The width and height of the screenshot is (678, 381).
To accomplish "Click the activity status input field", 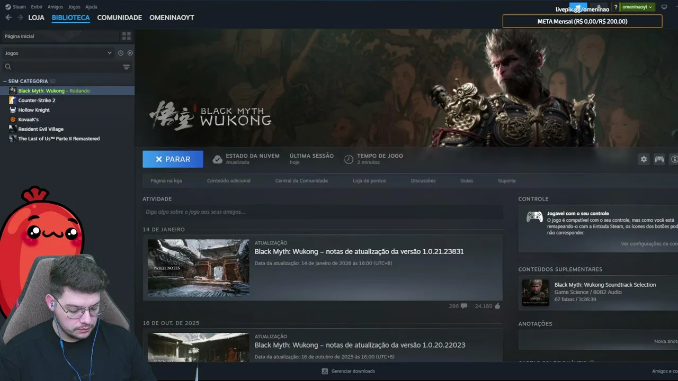I will coord(323,212).
